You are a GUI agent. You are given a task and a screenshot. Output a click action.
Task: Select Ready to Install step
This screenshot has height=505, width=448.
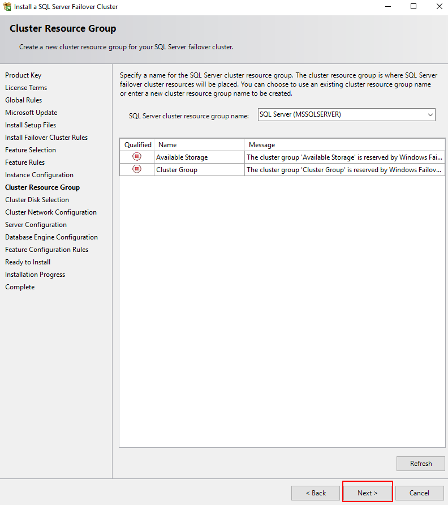pos(28,262)
